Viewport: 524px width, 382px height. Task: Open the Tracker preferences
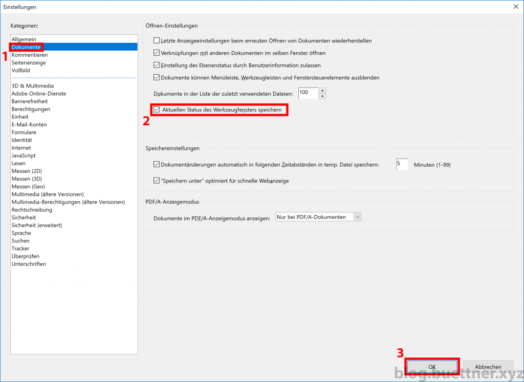point(20,248)
